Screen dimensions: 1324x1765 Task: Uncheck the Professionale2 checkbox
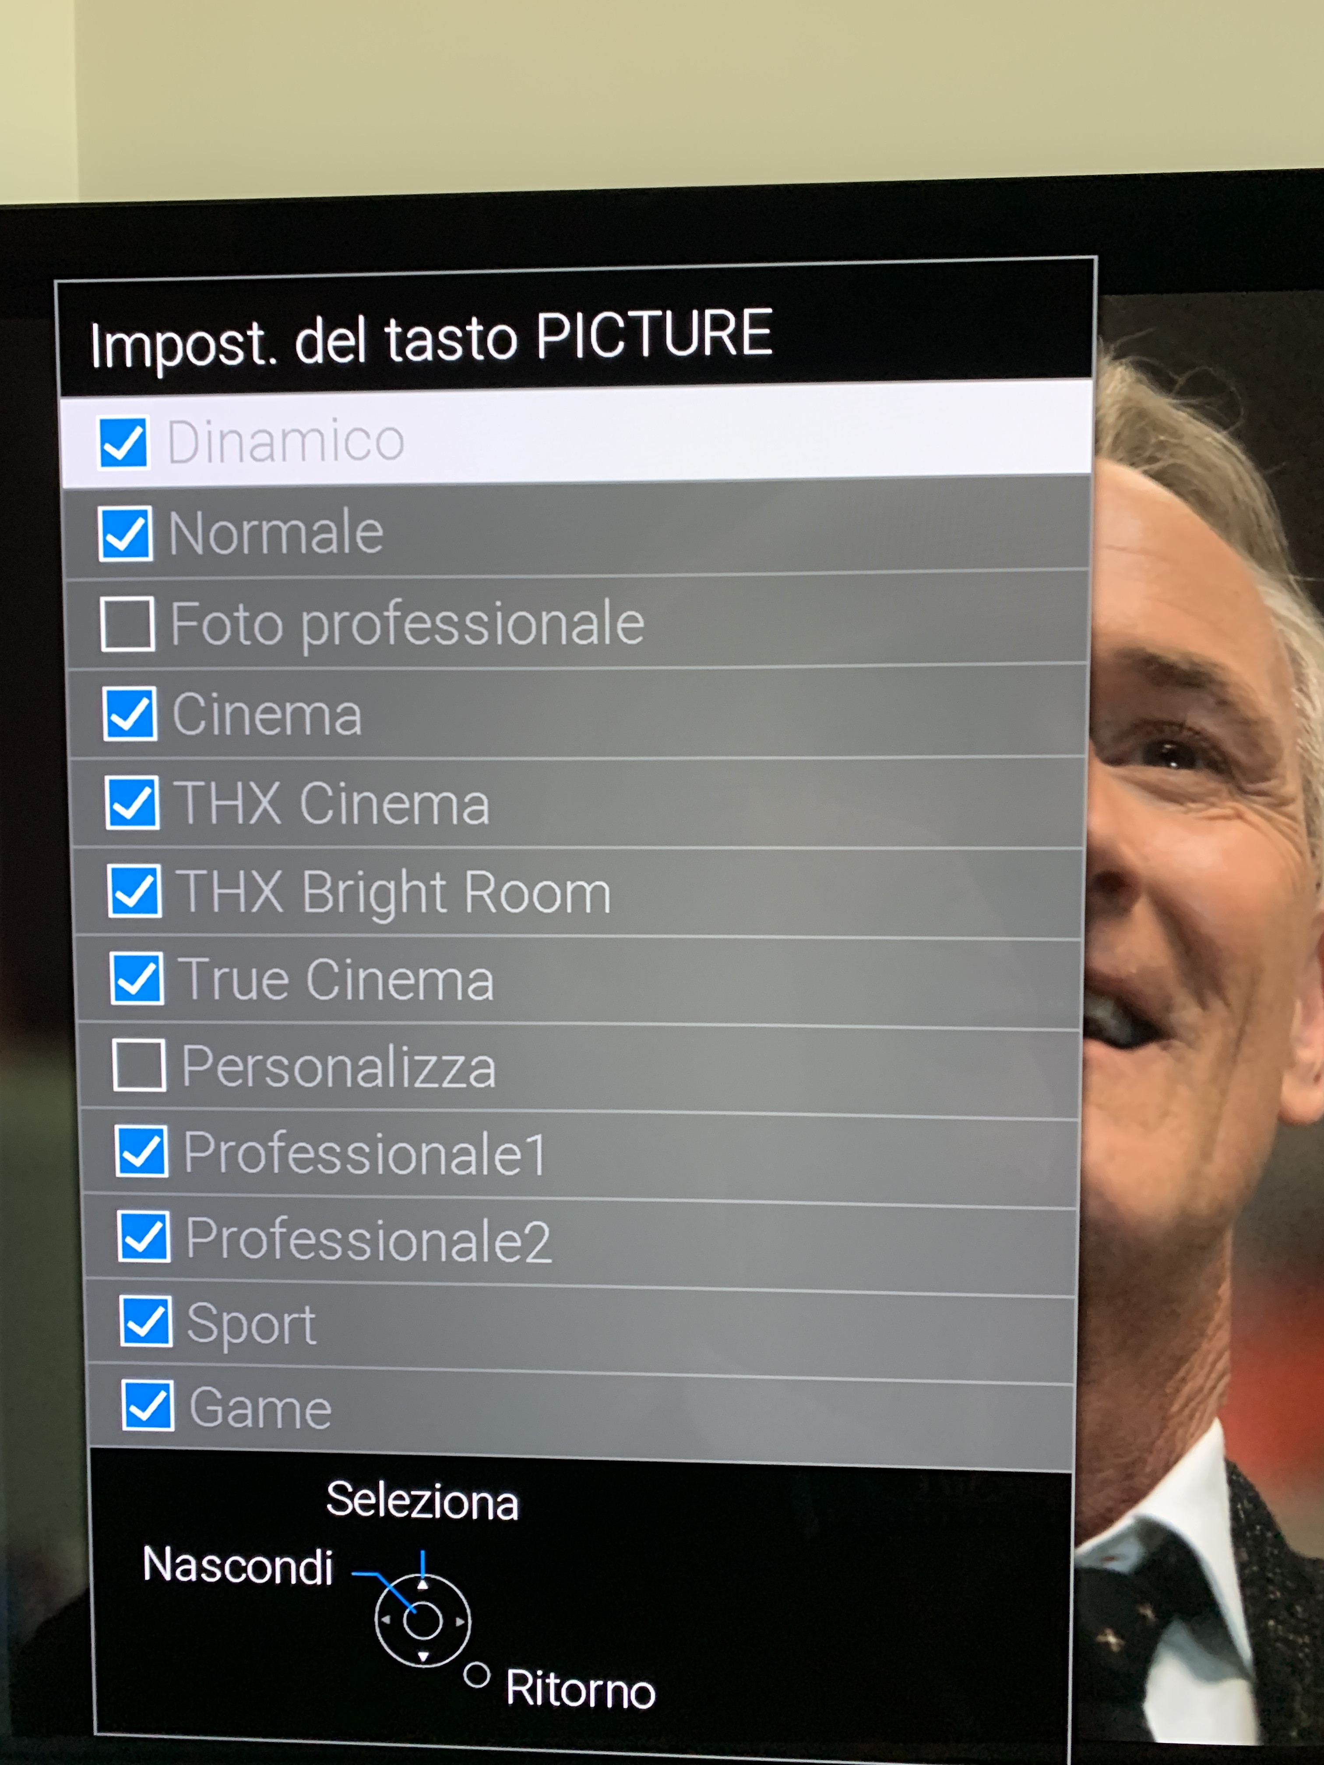click(144, 1237)
